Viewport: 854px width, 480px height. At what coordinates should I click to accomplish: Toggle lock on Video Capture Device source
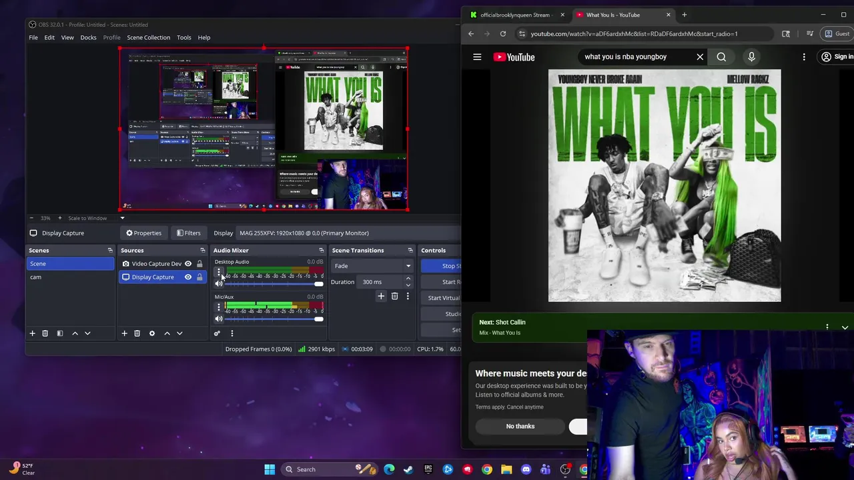199,264
